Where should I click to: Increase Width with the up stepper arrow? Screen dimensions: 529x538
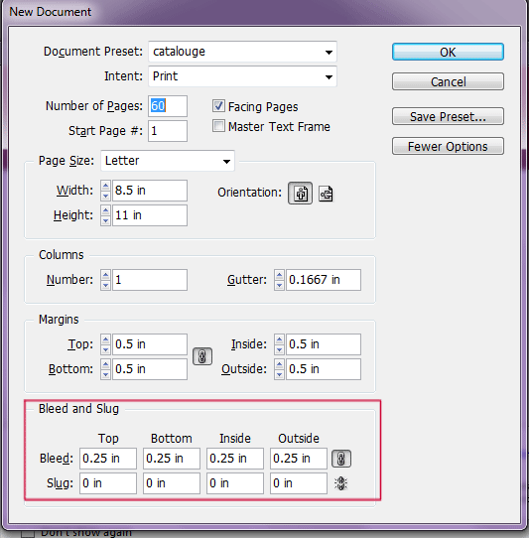pos(105,186)
